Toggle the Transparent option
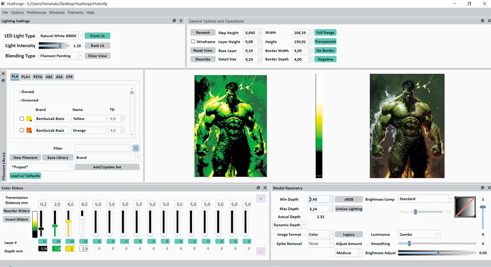 [325, 41]
